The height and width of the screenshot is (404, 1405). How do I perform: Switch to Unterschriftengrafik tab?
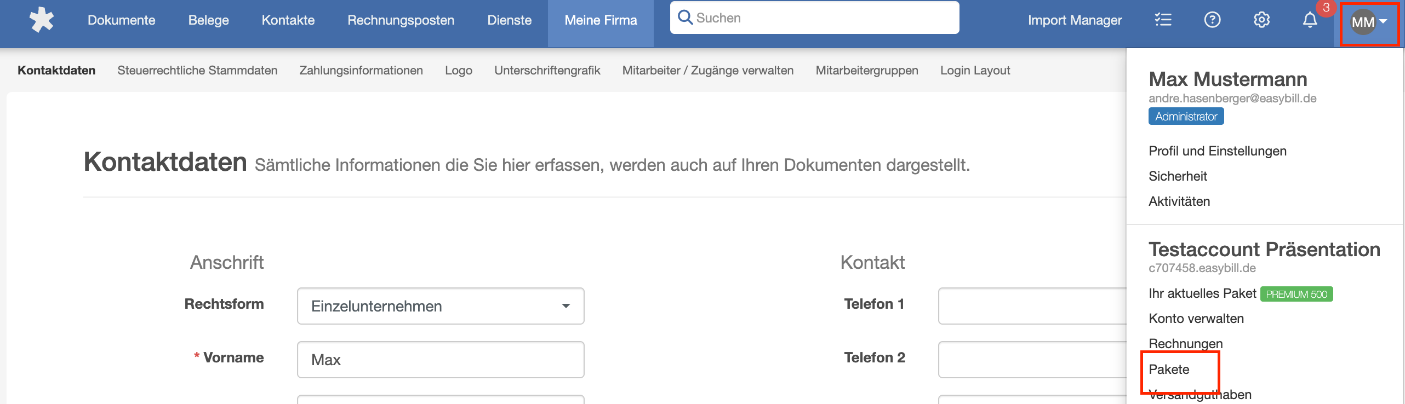pyautogui.click(x=547, y=70)
